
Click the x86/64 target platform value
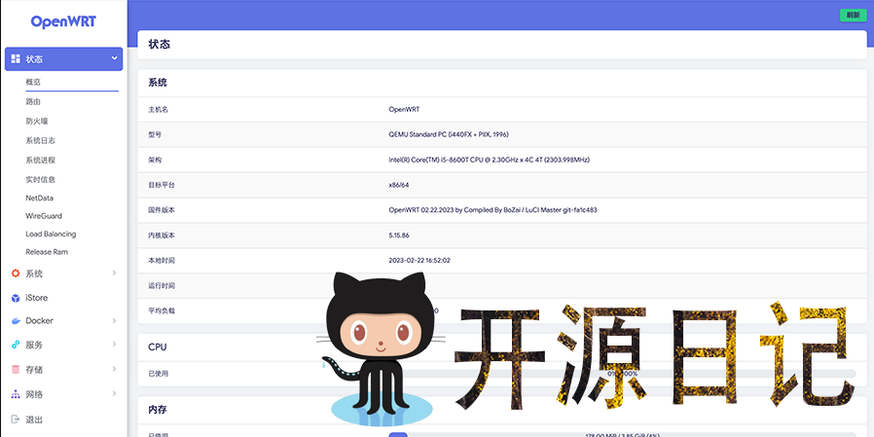click(399, 185)
